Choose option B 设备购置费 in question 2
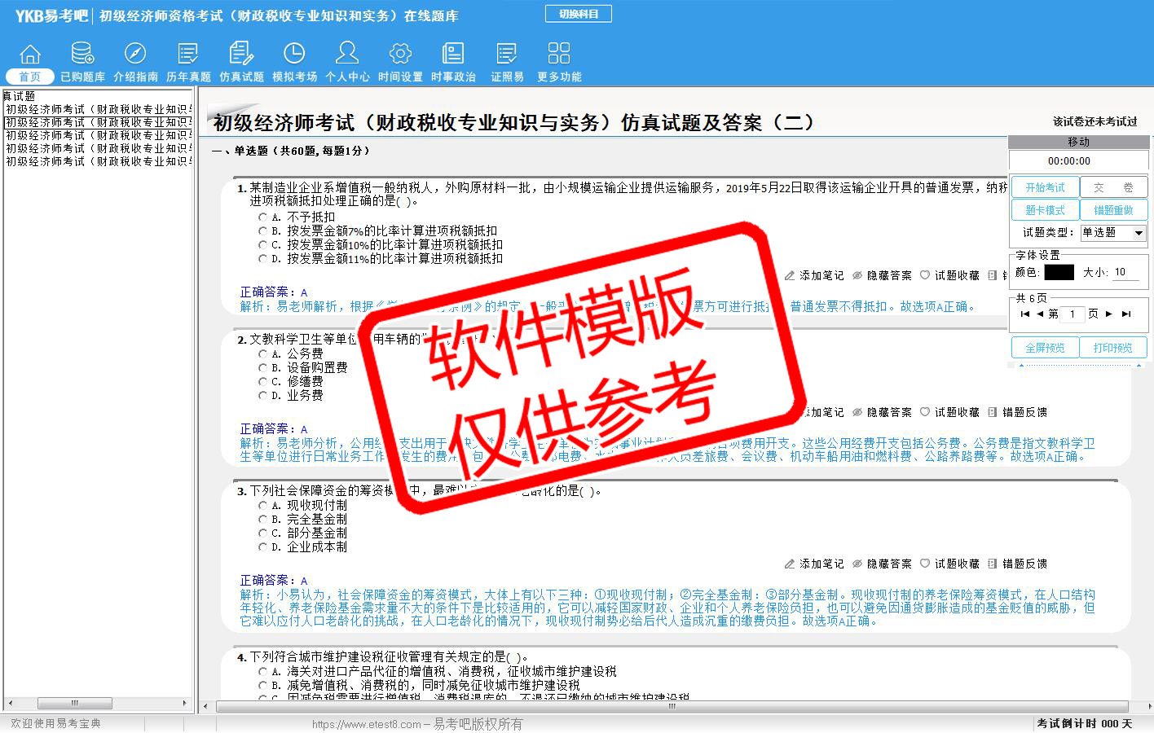The image size is (1154, 733). (x=262, y=368)
